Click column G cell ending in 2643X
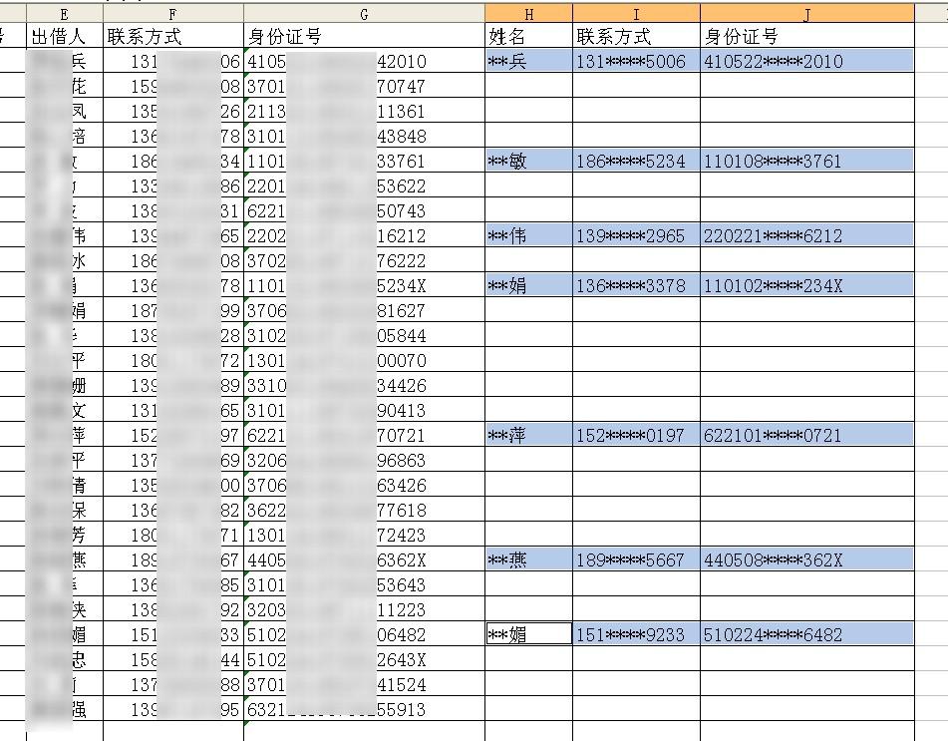The width and height of the screenshot is (948, 741). tap(364, 659)
